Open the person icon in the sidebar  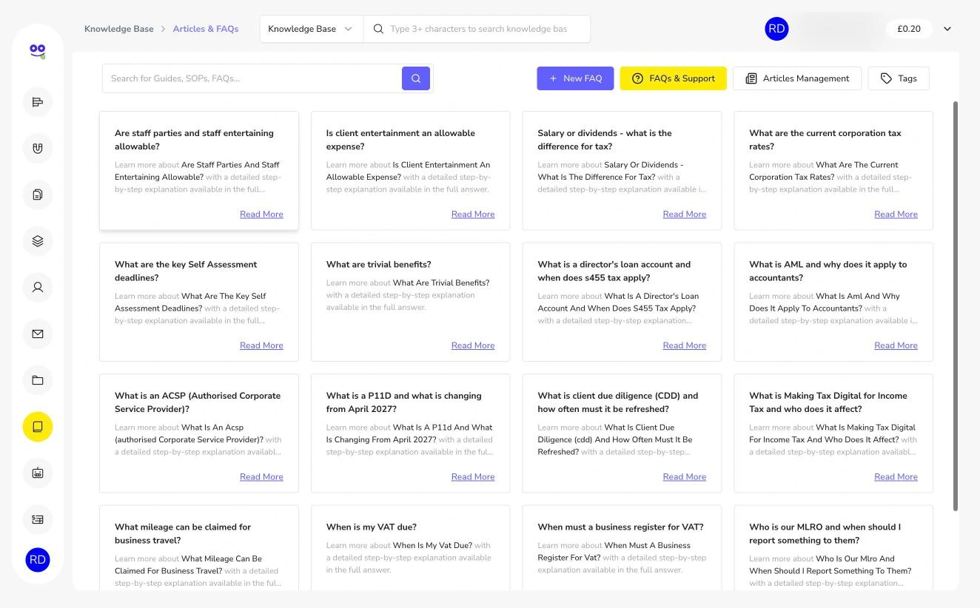click(x=38, y=287)
